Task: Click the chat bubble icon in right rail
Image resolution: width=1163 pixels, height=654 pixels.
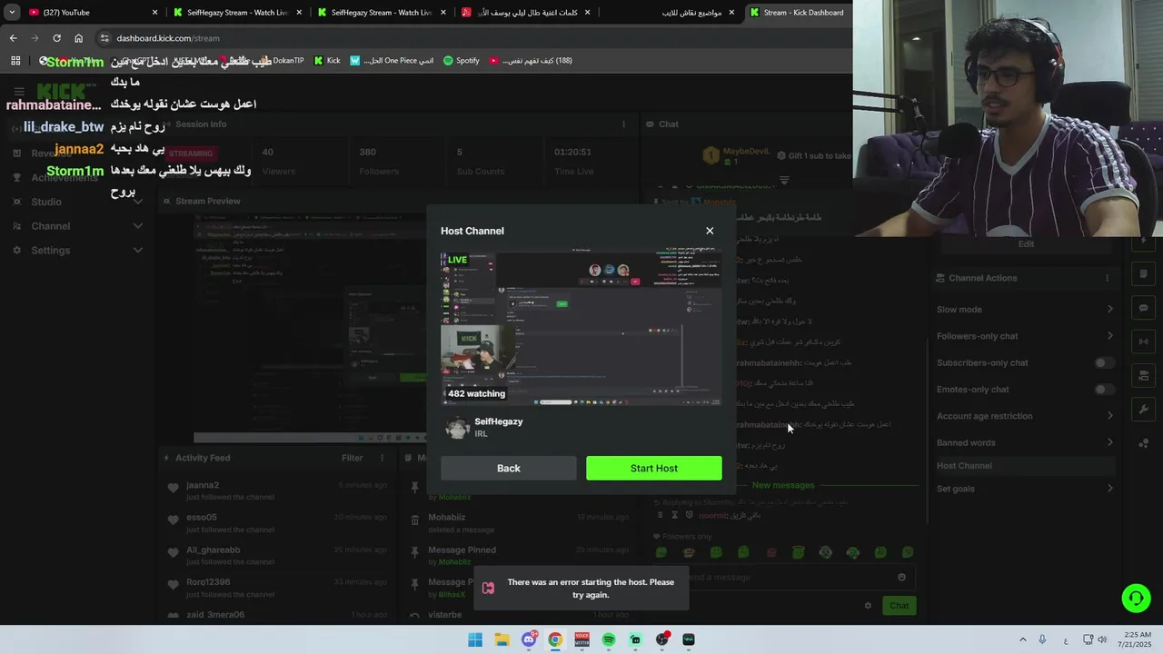Action: (1143, 308)
